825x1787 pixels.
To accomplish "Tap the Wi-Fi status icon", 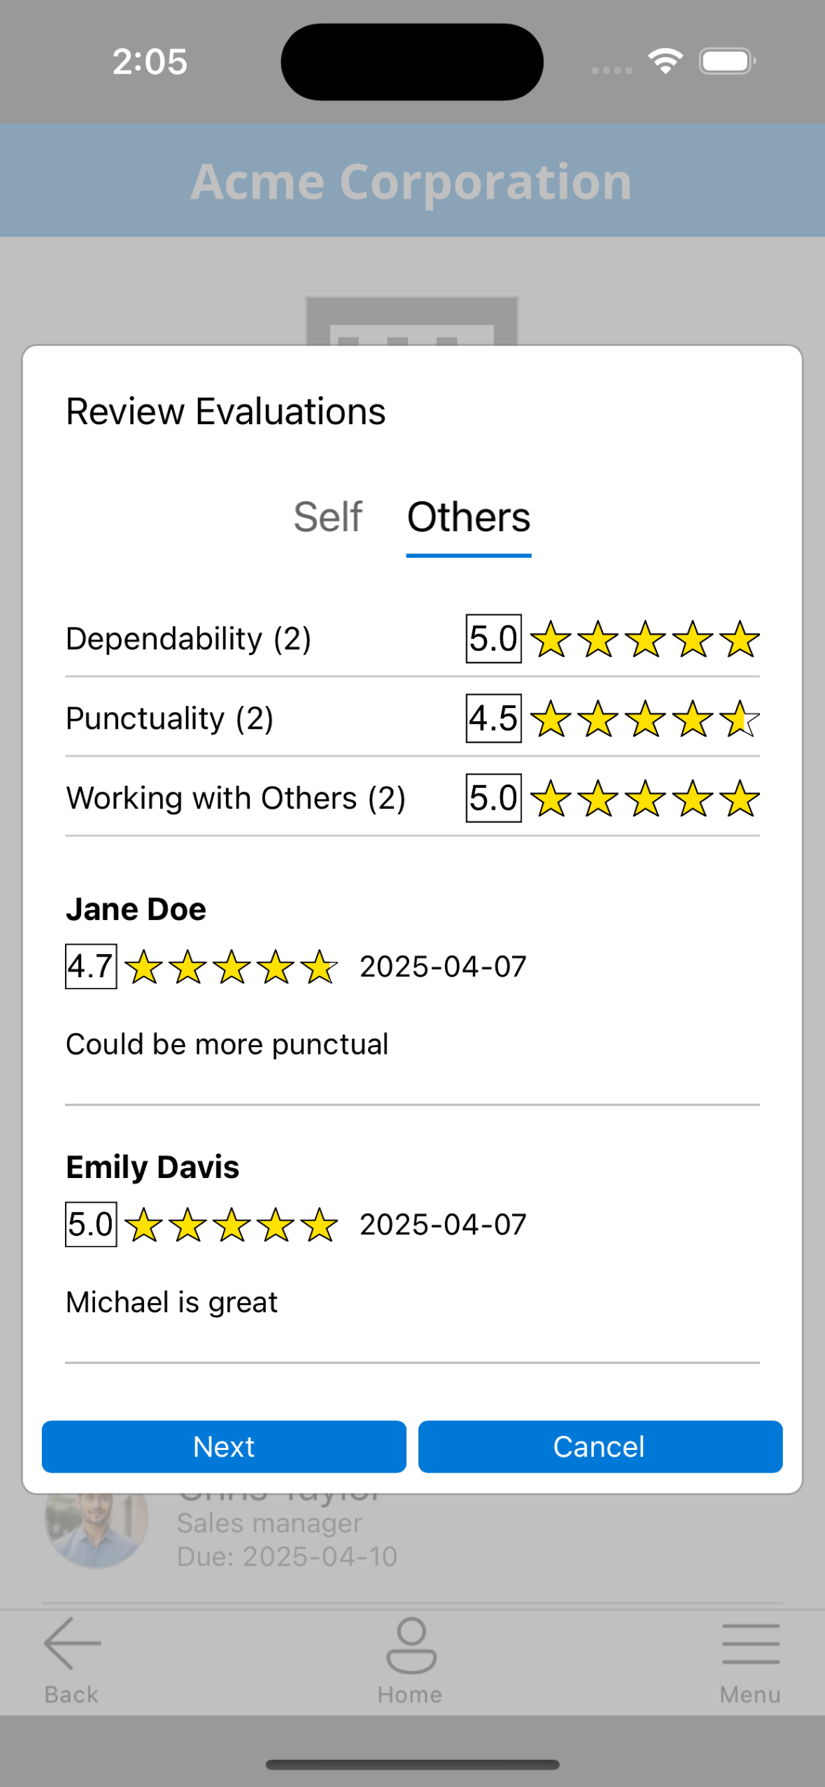I will pos(666,61).
